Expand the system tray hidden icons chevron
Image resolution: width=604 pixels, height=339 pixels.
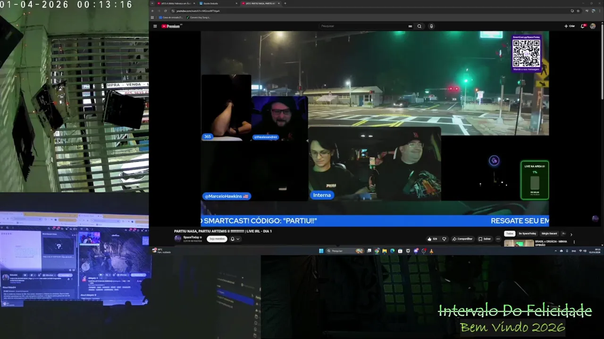(555, 251)
